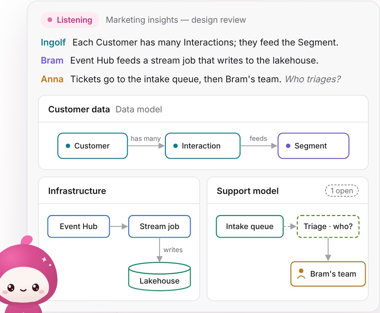The width and height of the screenshot is (380, 313).
Task: Click the 'Customer data' card heading
Action: click(x=79, y=109)
